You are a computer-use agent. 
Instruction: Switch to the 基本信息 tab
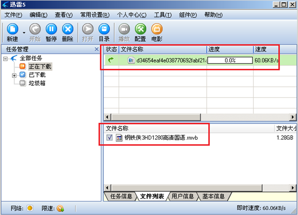click(214, 196)
